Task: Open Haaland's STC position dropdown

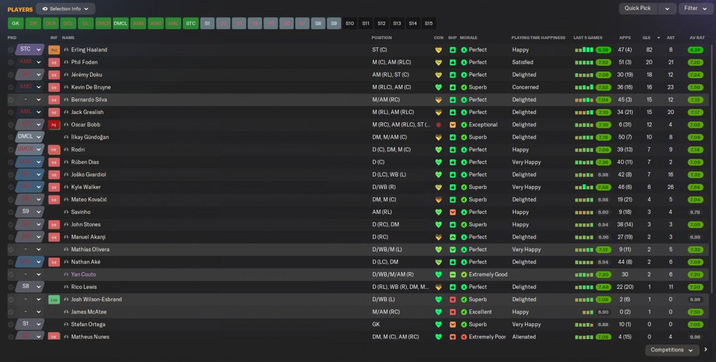Action: tap(39, 50)
